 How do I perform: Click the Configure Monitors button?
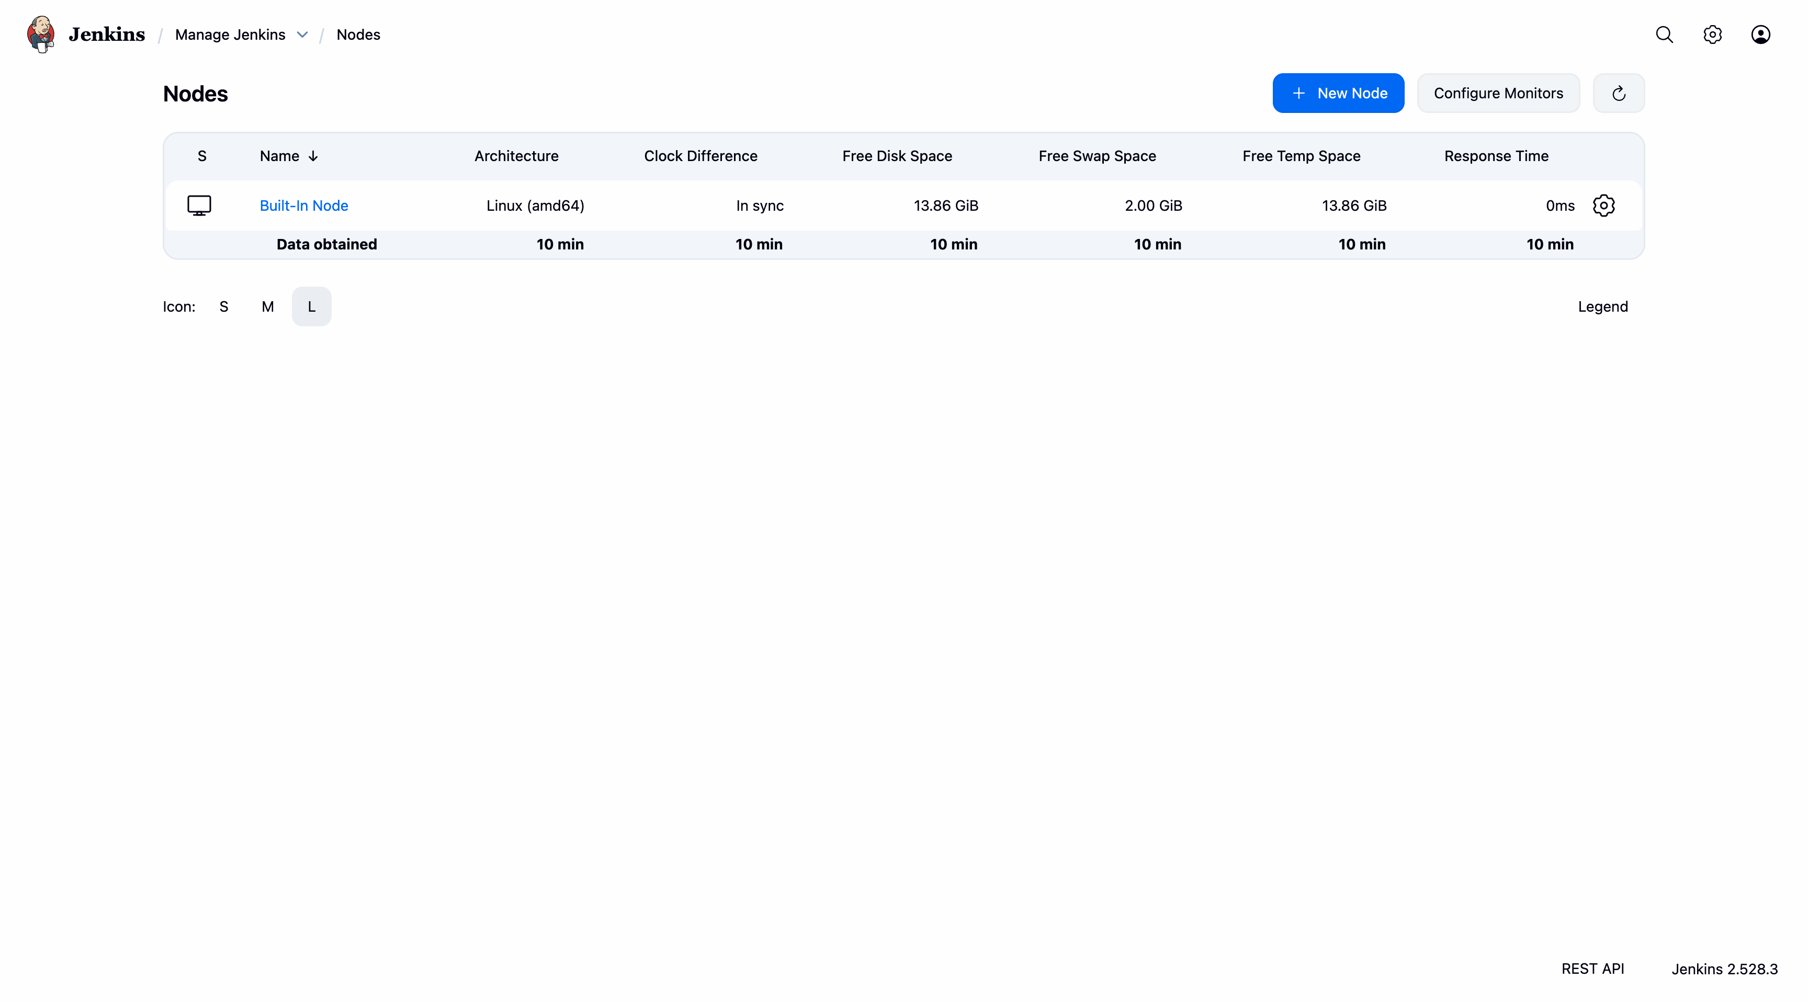click(1498, 93)
